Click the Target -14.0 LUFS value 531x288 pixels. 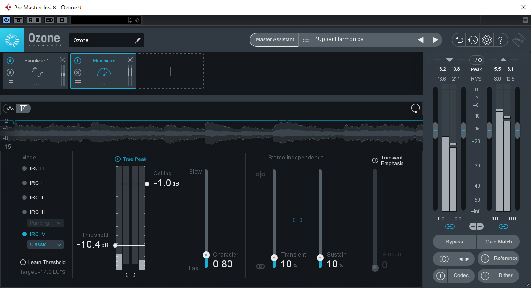(x=42, y=272)
